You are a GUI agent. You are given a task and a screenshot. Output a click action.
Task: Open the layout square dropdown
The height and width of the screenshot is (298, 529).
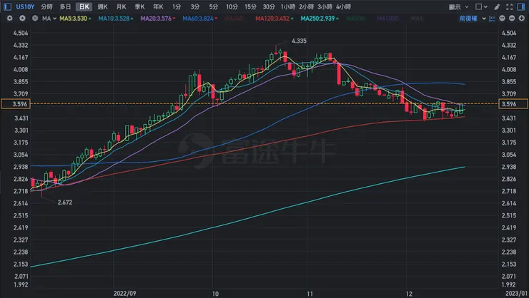481,6
